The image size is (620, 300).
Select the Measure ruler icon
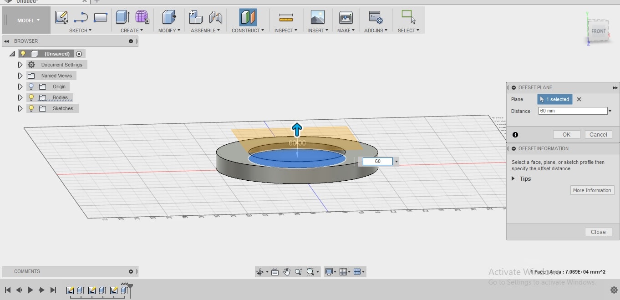click(286, 18)
